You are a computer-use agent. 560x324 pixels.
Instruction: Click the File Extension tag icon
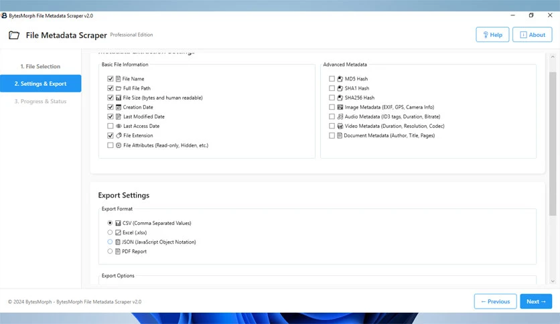[119, 136]
